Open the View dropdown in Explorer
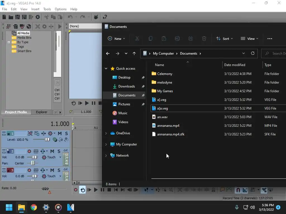Screen dimensions: 286x214 (249, 38)
